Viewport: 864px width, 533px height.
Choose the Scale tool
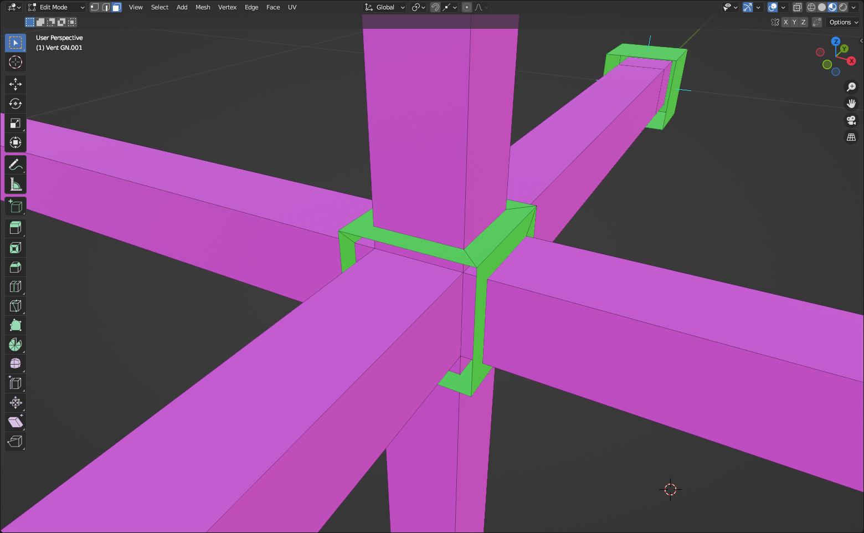click(x=16, y=123)
